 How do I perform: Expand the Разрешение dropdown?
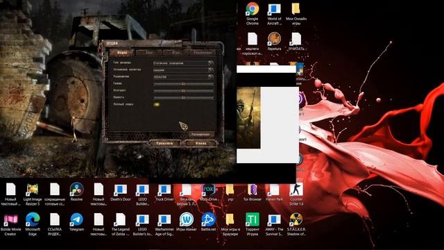(183, 76)
